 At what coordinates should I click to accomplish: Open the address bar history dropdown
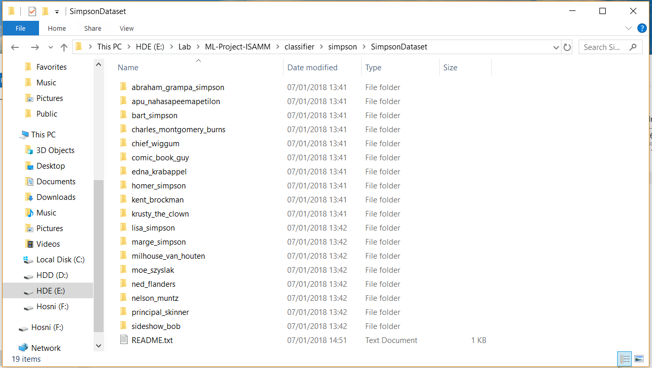point(556,47)
